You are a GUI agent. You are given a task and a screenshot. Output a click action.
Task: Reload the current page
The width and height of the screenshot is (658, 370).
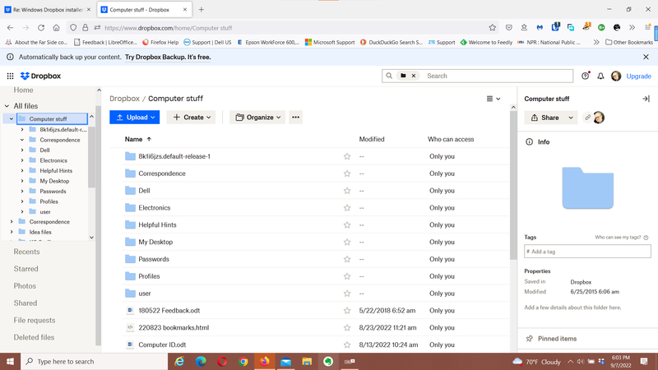(x=40, y=28)
